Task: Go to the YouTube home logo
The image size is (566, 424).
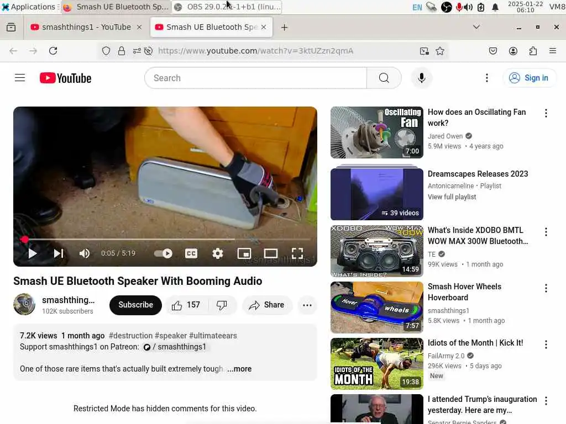Action: pyautogui.click(x=65, y=78)
